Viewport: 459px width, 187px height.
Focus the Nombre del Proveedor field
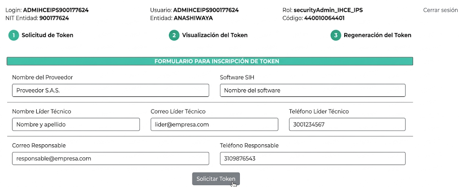click(110, 91)
